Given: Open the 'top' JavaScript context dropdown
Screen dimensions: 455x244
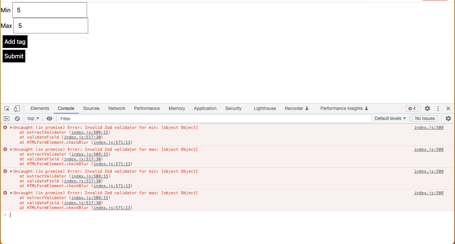Looking at the screenshot, I should tap(33, 118).
